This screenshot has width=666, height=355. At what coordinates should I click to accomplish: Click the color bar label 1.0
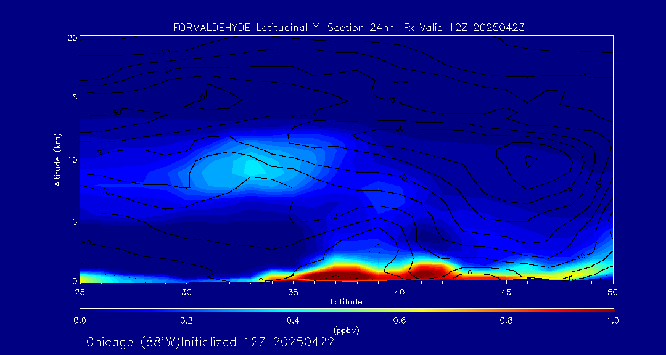tap(612, 320)
